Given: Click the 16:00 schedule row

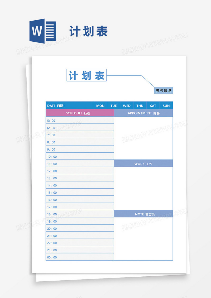Looking at the screenshot, I should point(80,199).
